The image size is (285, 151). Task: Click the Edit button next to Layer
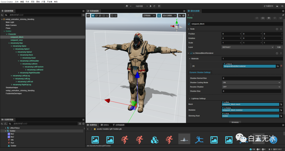pos(279,47)
